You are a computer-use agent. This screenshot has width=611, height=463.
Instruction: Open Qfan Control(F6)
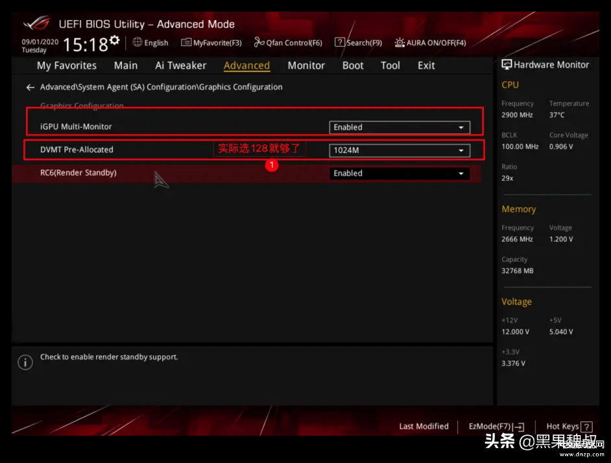[x=288, y=43]
